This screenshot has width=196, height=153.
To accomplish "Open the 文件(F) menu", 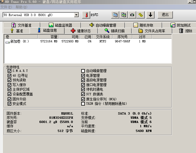I will (6, 7).
